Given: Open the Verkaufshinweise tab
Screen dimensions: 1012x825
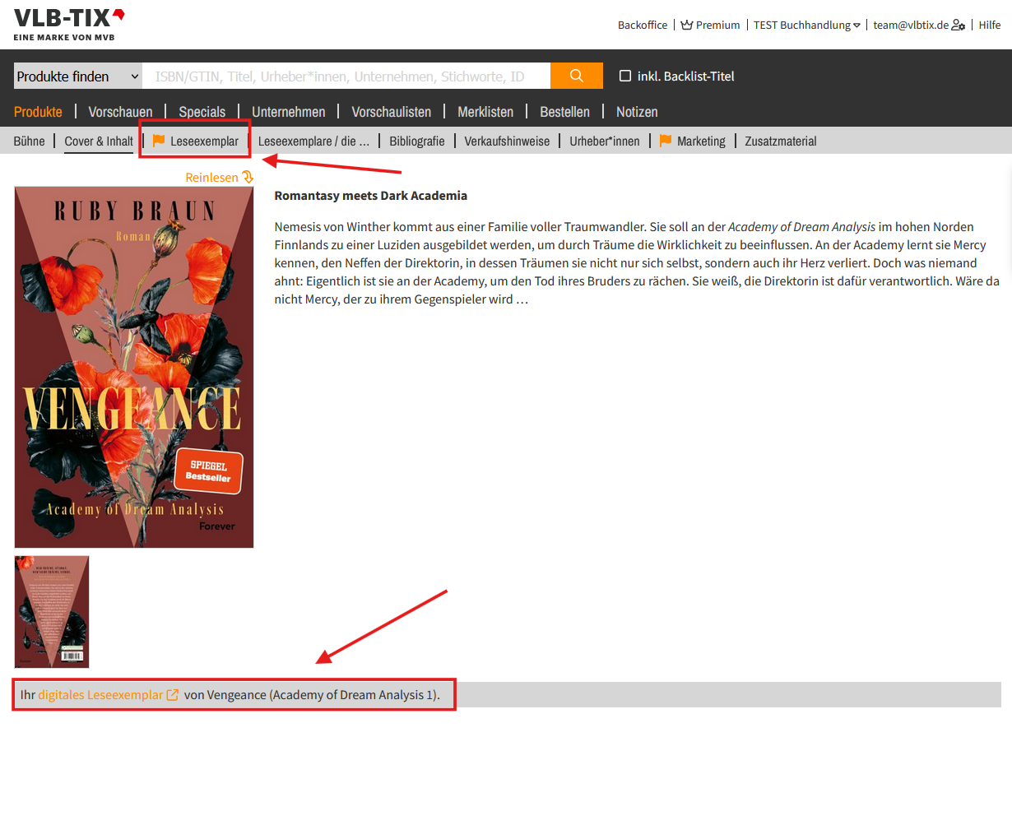Looking at the screenshot, I should (507, 141).
